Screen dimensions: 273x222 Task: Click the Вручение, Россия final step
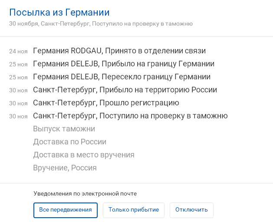(x=65, y=168)
